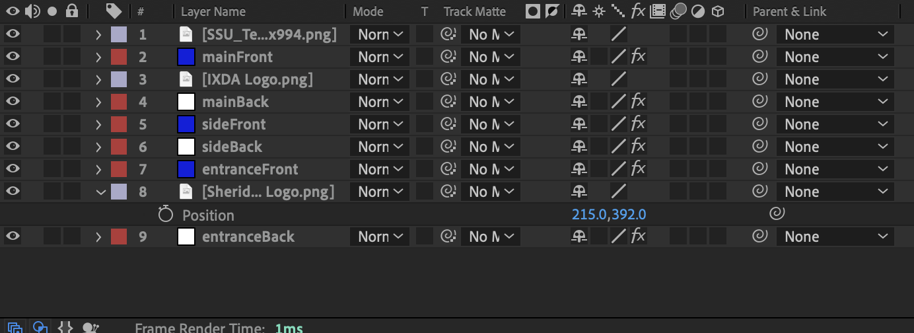914x333 pixels.
Task: Expand the entranceBack layer twirl arrow
Action: (98, 237)
